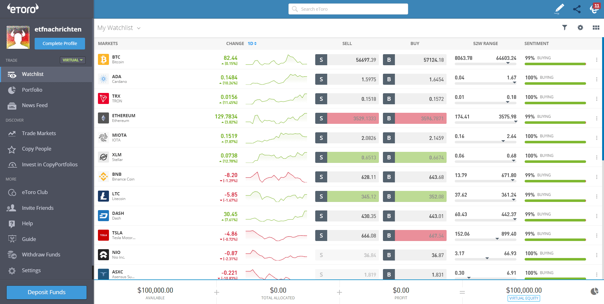Click Sell button for ADA at 1.5975
Viewport: 604px width, 304px height.
347,79
